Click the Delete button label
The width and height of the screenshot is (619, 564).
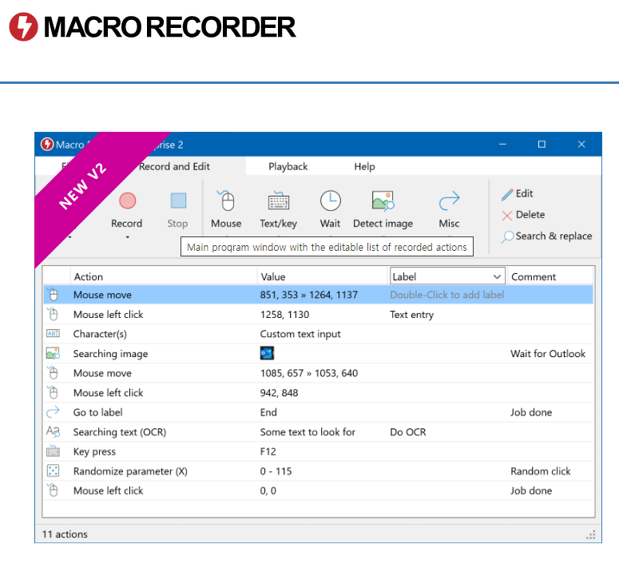[530, 214]
